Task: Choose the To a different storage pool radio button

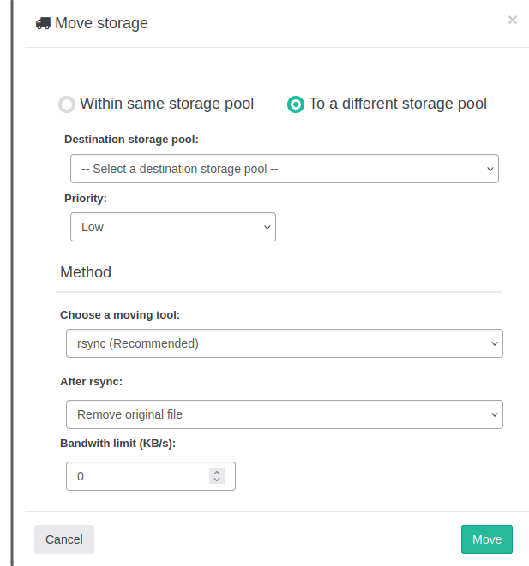Action: click(296, 104)
